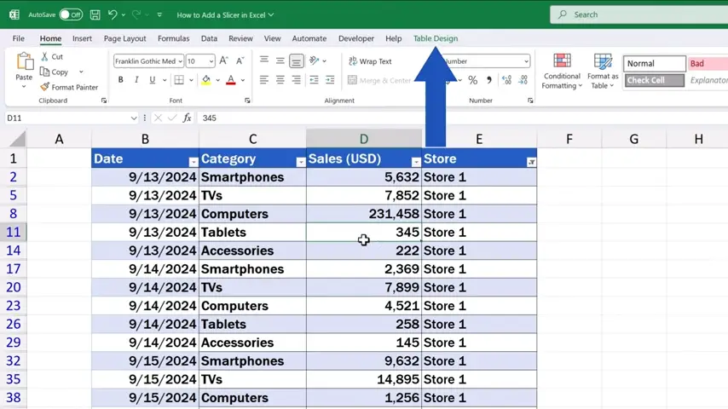Screen dimensions: 728x409
Task: Click the Save icon in title bar
Action: point(95,14)
